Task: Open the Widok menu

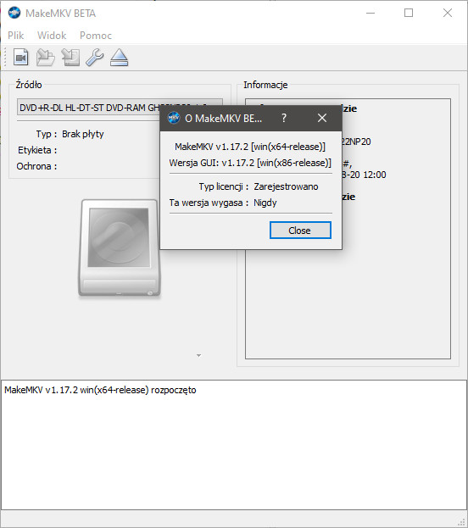Action: tap(52, 36)
